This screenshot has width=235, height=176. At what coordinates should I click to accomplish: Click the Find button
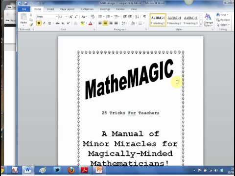coord(222,15)
